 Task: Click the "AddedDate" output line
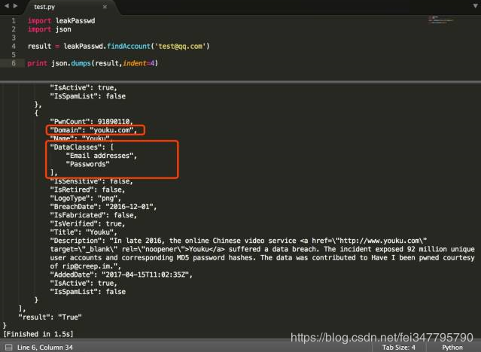[121, 275]
